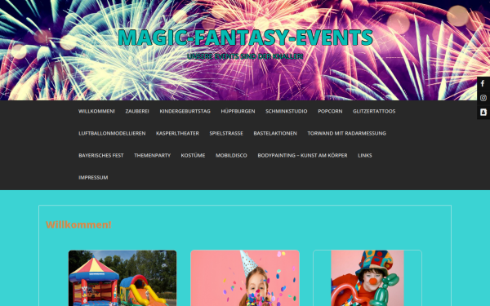Open the Themenparty page

click(152, 156)
